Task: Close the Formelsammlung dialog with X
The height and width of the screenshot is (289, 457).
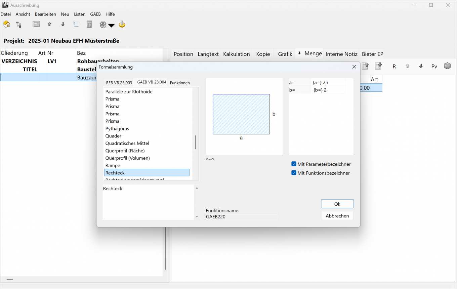Action: [354, 67]
